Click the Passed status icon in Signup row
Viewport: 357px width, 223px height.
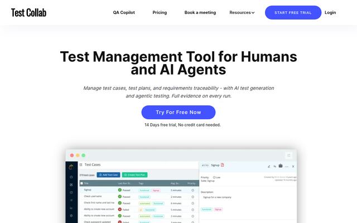point(120,190)
